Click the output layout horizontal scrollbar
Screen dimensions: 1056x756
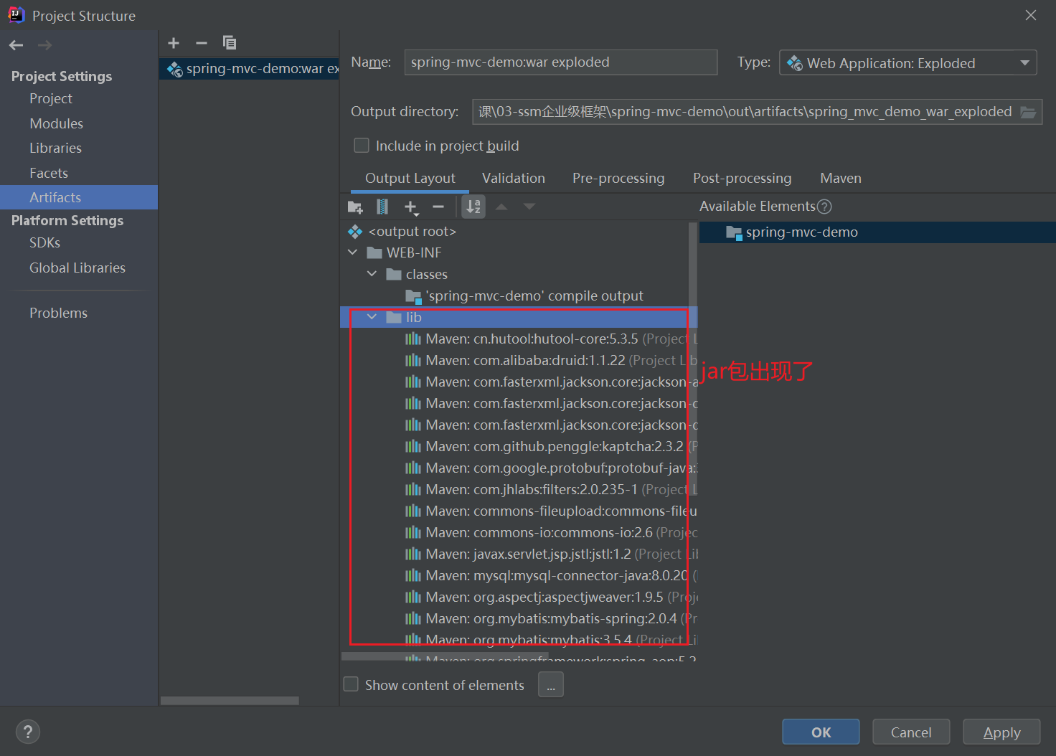click(445, 656)
